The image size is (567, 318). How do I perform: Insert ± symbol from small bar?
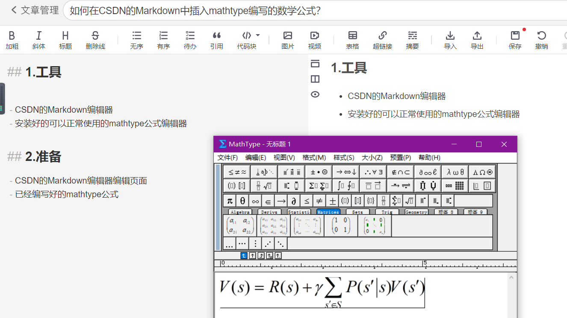tap(332, 201)
